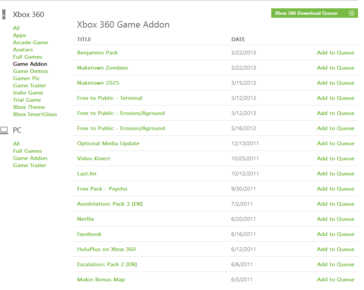Click the DATE column header
Screen dimensions: 364x290
click(238, 40)
